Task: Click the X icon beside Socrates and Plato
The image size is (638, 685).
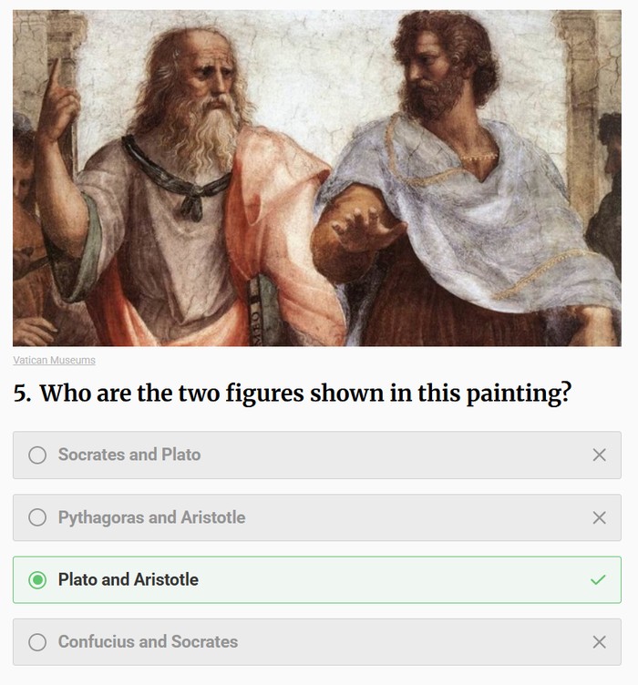Action: [599, 455]
